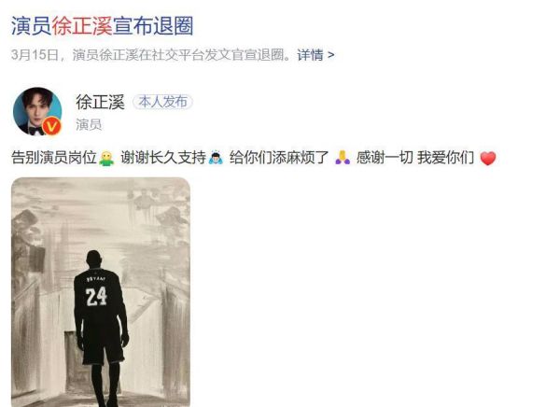This screenshot has height=407, width=560.
Task: Click the 本人发布 tag
Action: [x=162, y=102]
